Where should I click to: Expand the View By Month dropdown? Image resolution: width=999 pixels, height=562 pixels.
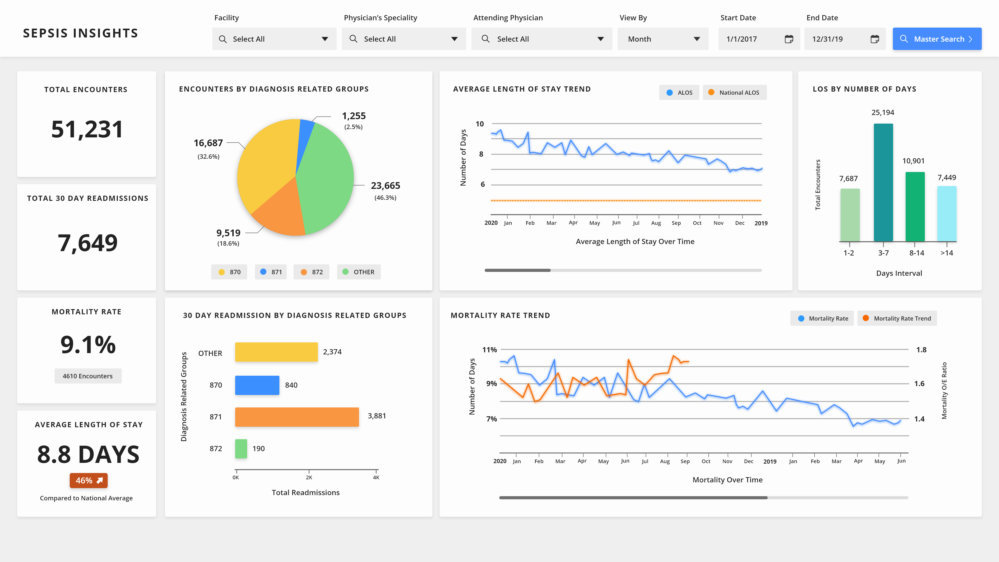[x=696, y=39]
